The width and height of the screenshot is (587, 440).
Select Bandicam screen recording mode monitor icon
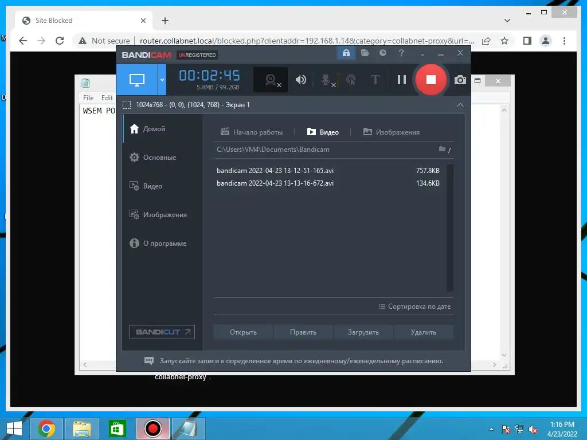pyautogui.click(x=137, y=79)
